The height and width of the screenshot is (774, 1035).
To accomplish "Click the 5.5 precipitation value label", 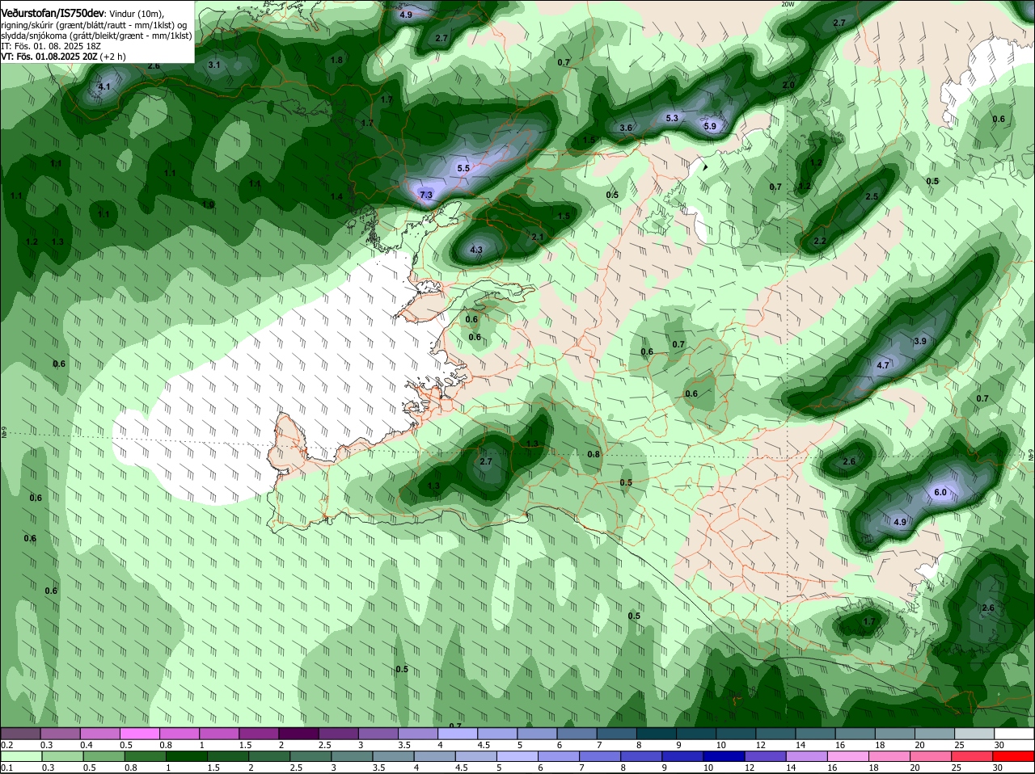I will click(x=463, y=168).
